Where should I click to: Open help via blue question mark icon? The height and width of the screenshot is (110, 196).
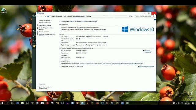pyautogui.click(x=155, y=19)
